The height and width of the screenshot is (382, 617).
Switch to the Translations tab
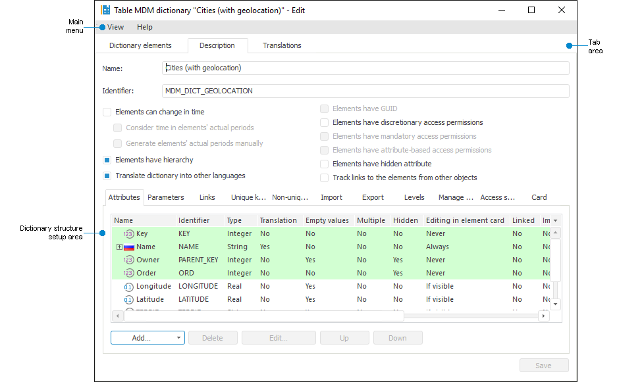point(281,45)
